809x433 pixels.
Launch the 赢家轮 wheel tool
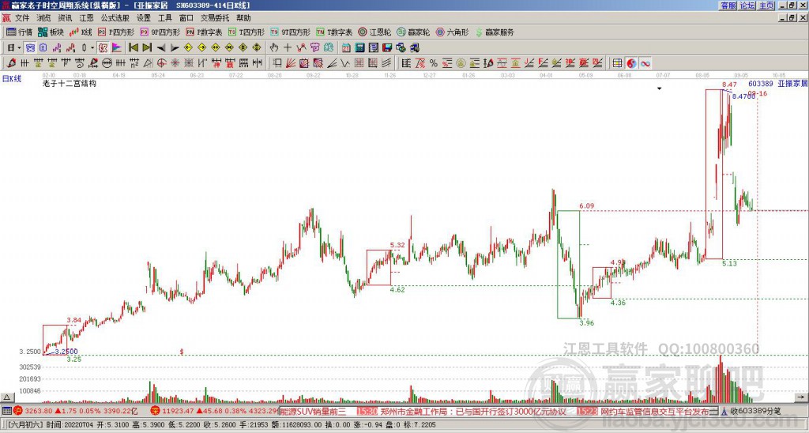coord(413,32)
